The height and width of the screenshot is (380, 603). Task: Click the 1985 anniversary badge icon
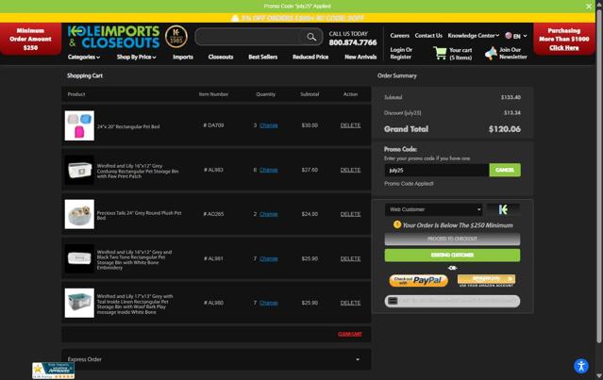tap(176, 37)
